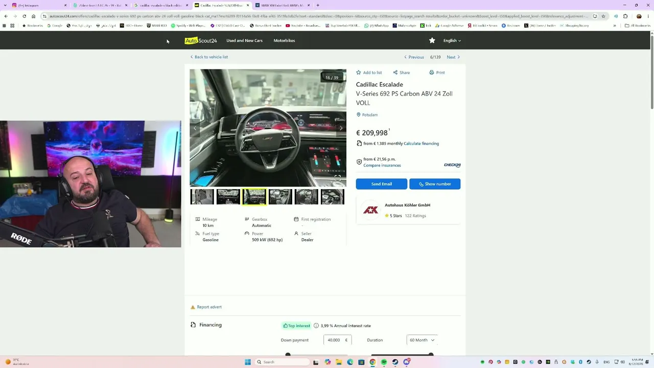Open the 60 Month duration dropdown
Image resolution: width=654 pixels, height=368 pixels.
coord(422,340)
